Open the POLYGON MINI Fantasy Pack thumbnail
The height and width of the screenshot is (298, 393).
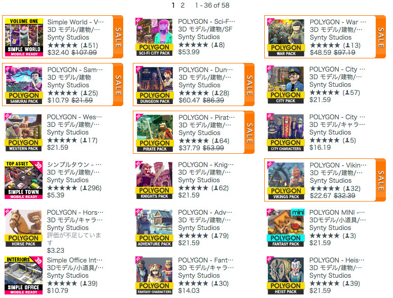pos(285,228)
